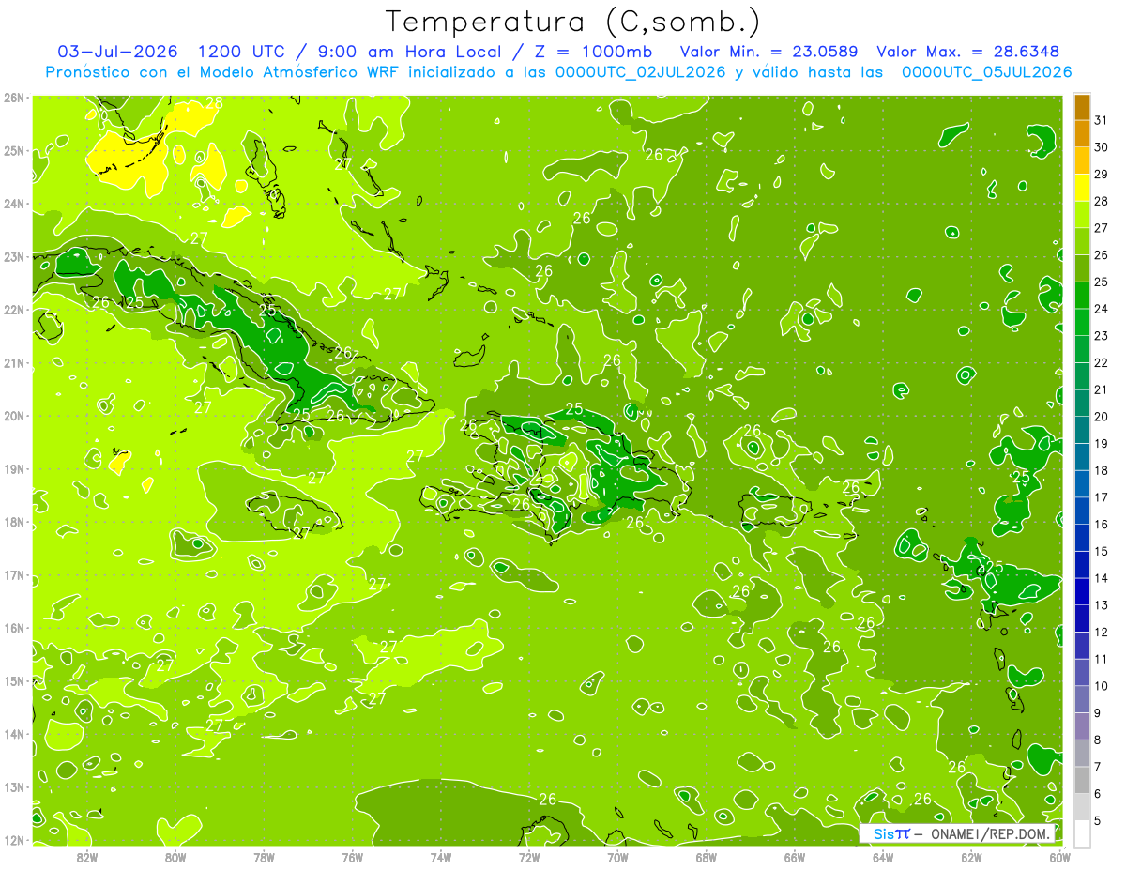Click the legend value '29'
The width and height of the screenshot is (1126, 870).
click(1102, 175)
